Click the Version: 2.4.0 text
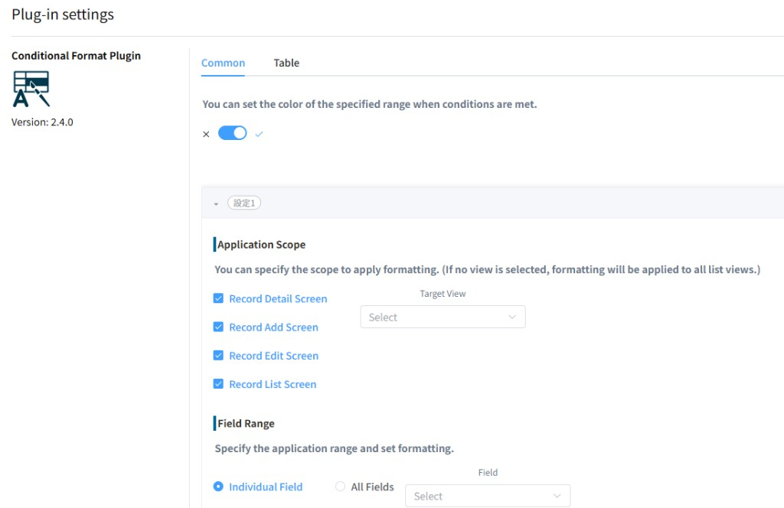784x508 pixels. click(42, 122)
